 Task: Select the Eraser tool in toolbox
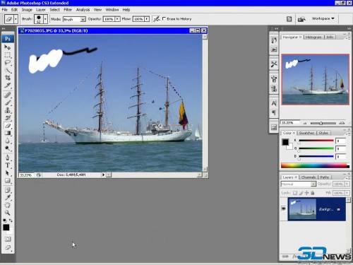pos(8,126)
